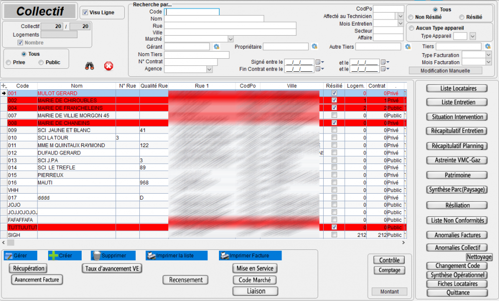
Task: Expand the Marché dropdown
Action: 231,39
